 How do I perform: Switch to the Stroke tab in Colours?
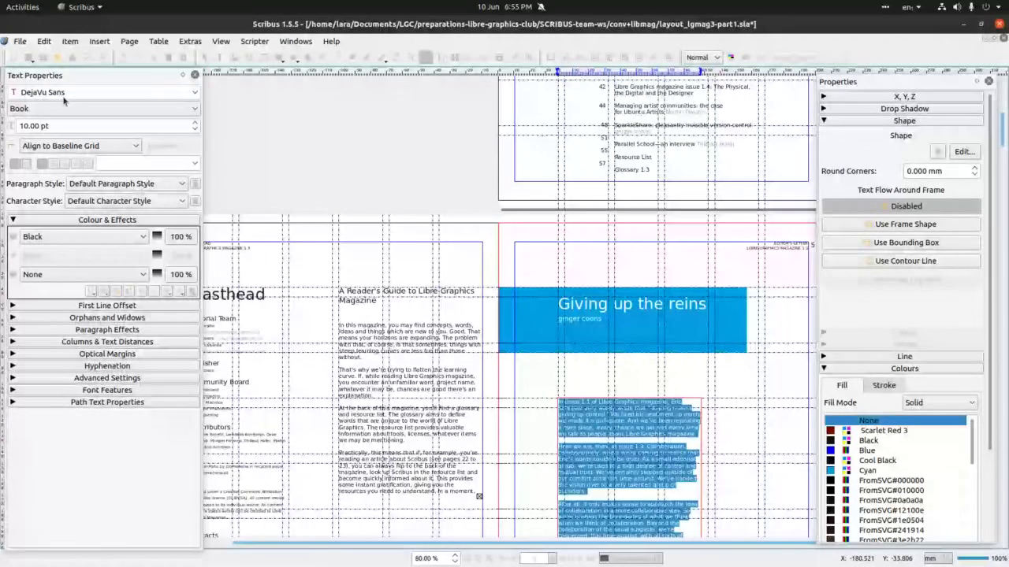[x=884, y=385]
